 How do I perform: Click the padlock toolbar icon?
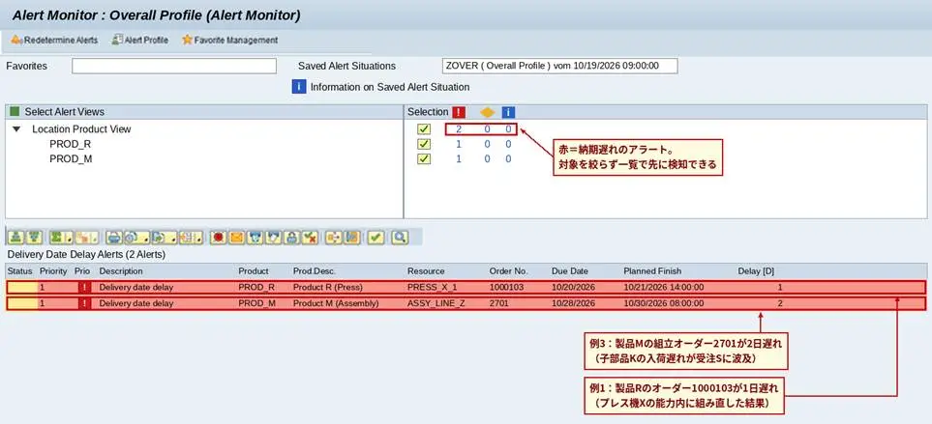290,238
